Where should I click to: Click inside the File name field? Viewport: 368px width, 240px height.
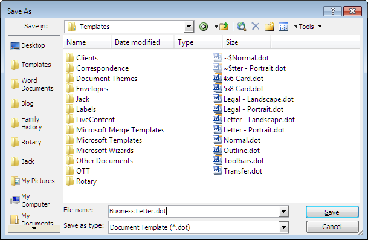click(193, 211)
